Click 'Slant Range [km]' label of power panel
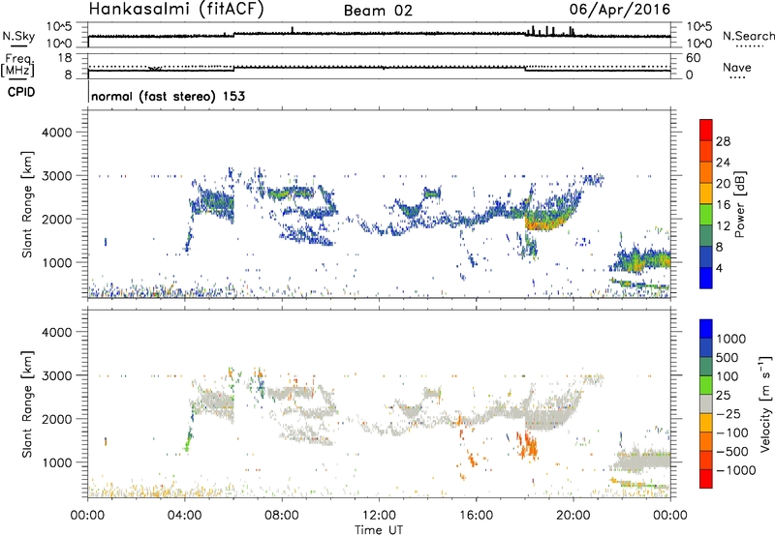Screen dimensions: 775x536 [27, 204]
